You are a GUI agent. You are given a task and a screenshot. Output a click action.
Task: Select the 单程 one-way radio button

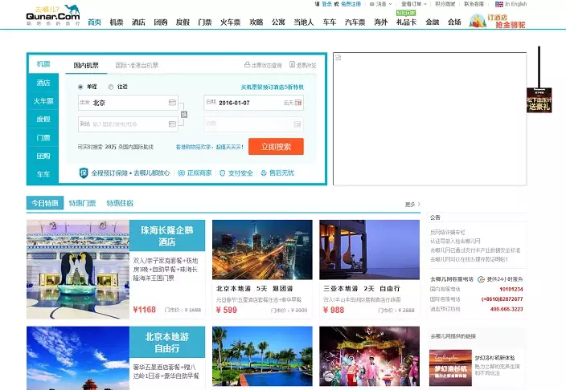pyautogui.click(x=81, y=87)
